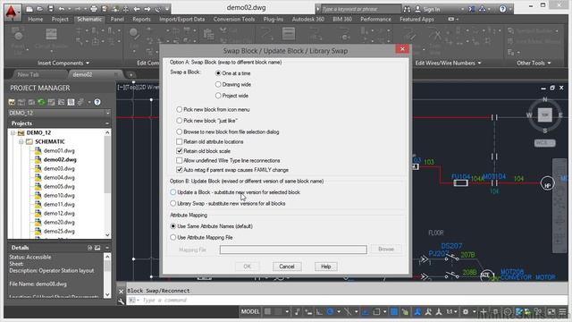
Task: Expand the Other Tools panel dropdown
Action: (x=534, y=64)
